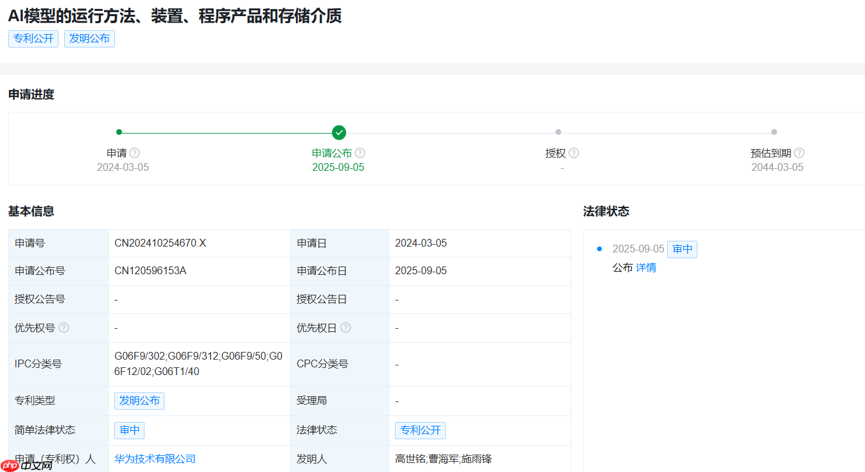The image size is (865, 472).
Task: Open the 华为技术有限公司 applicant link
Action: pos(155,459)
